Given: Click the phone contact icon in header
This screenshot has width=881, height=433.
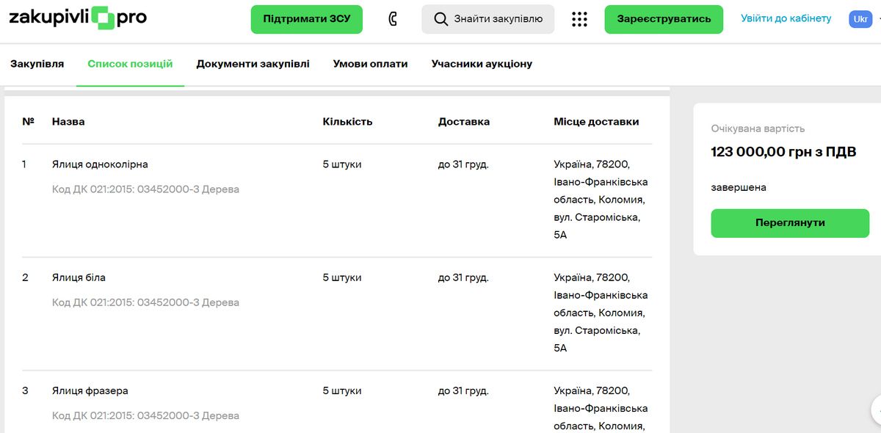Looking at the screenshot, I should tap(392, 19).
